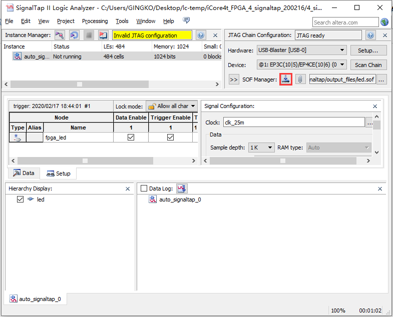Viewport: 393px width, 317px height.
Task: Open the Hardware USB-Blaster dropdown
Action: point(301,50)
